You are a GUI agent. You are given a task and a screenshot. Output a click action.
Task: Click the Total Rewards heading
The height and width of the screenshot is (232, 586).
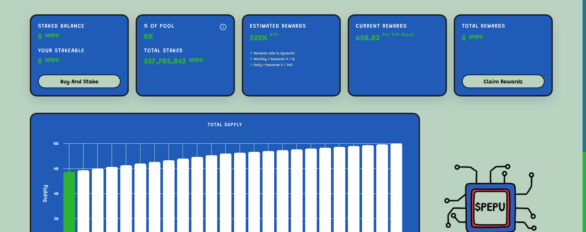483,26
